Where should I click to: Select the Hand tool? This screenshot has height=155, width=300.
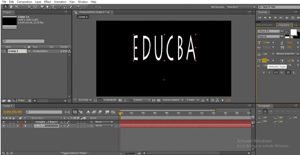pyautogui.click(x=11, y=7)
